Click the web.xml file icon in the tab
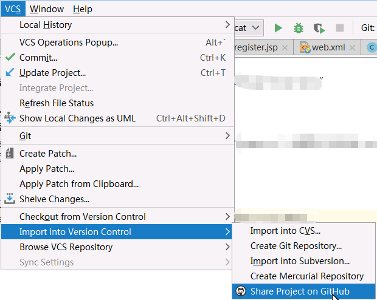 click(305, 47)
